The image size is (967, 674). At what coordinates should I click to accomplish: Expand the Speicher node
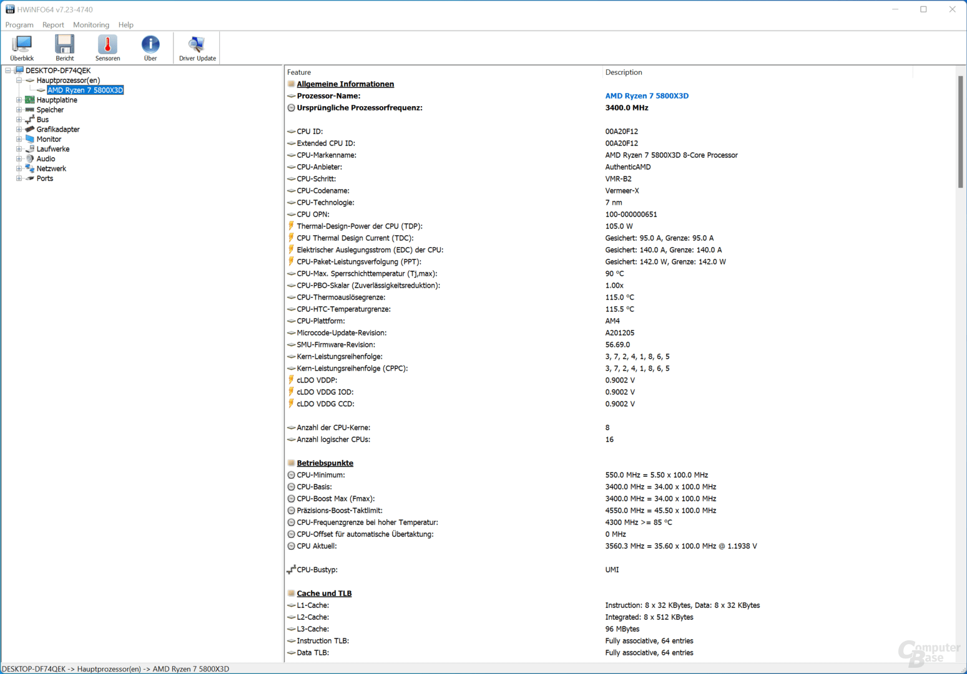[19, 110]
